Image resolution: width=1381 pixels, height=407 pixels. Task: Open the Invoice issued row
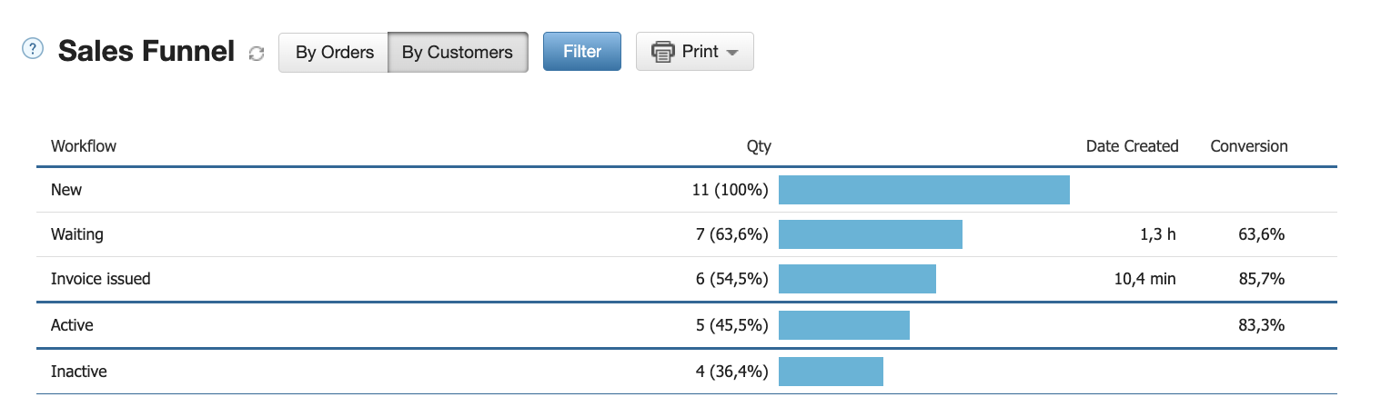pos(687,279)
